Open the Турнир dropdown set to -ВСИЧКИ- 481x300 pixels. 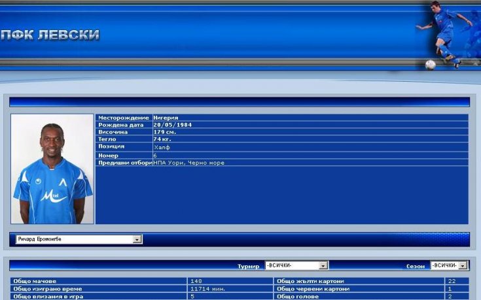point(296,265)
